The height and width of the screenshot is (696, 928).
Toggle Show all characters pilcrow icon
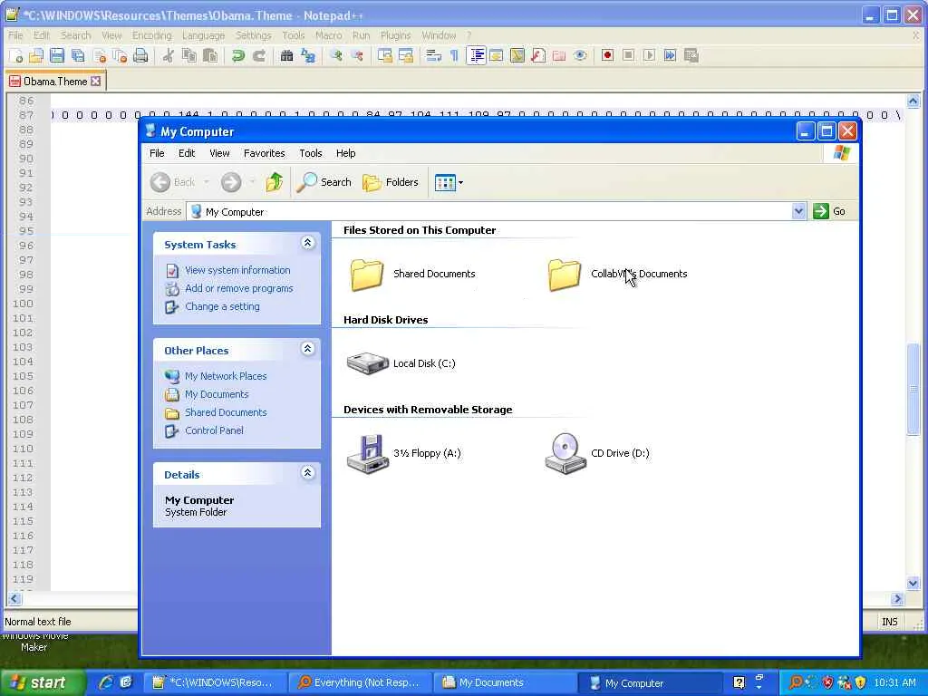(455, 55)
